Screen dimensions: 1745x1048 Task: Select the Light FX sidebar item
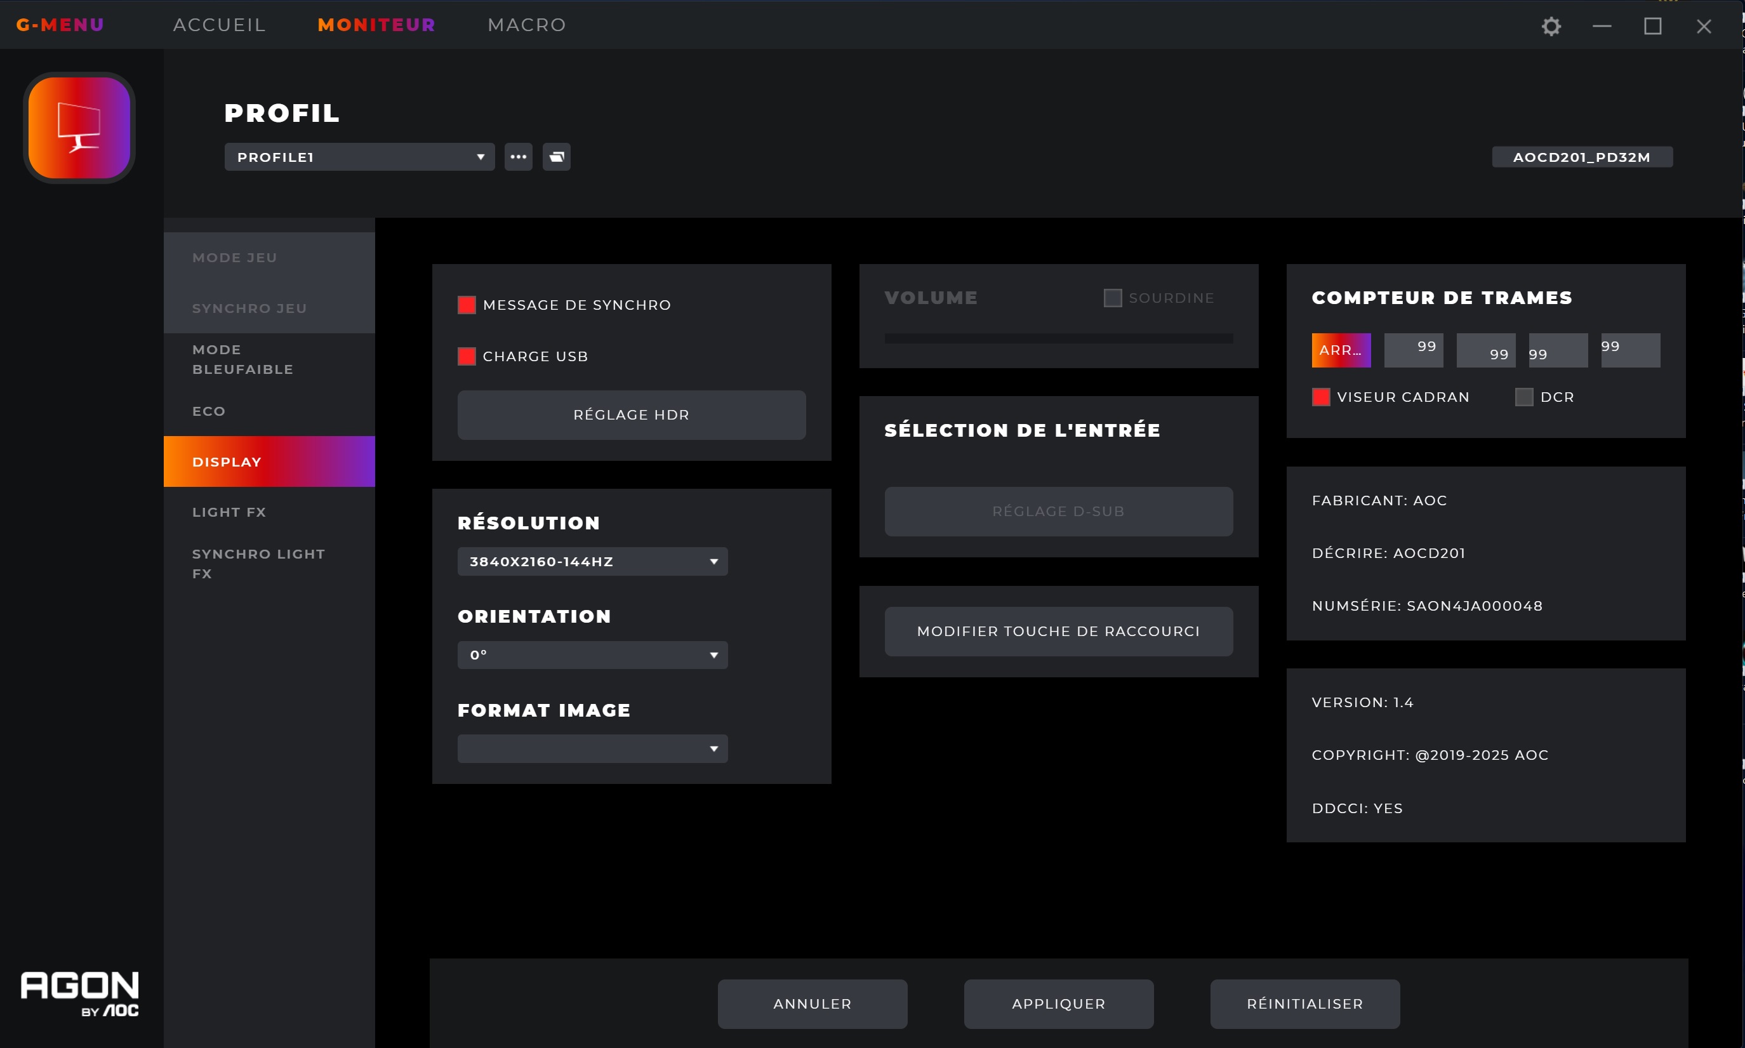(x=229, y=512)
